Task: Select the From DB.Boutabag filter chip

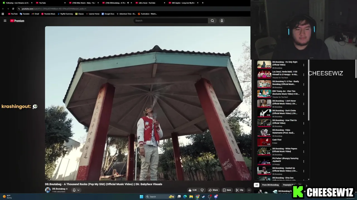Action: 270,185
